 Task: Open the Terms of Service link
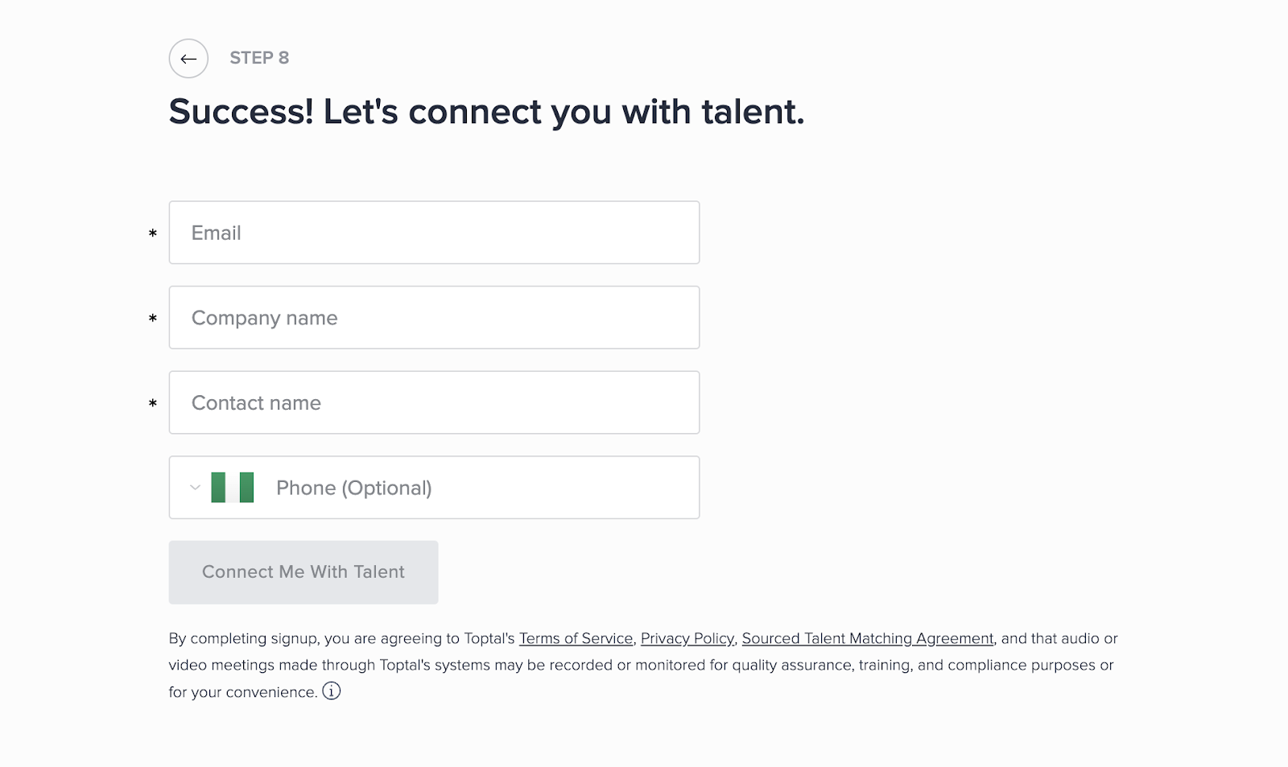(x=576, y=638)
